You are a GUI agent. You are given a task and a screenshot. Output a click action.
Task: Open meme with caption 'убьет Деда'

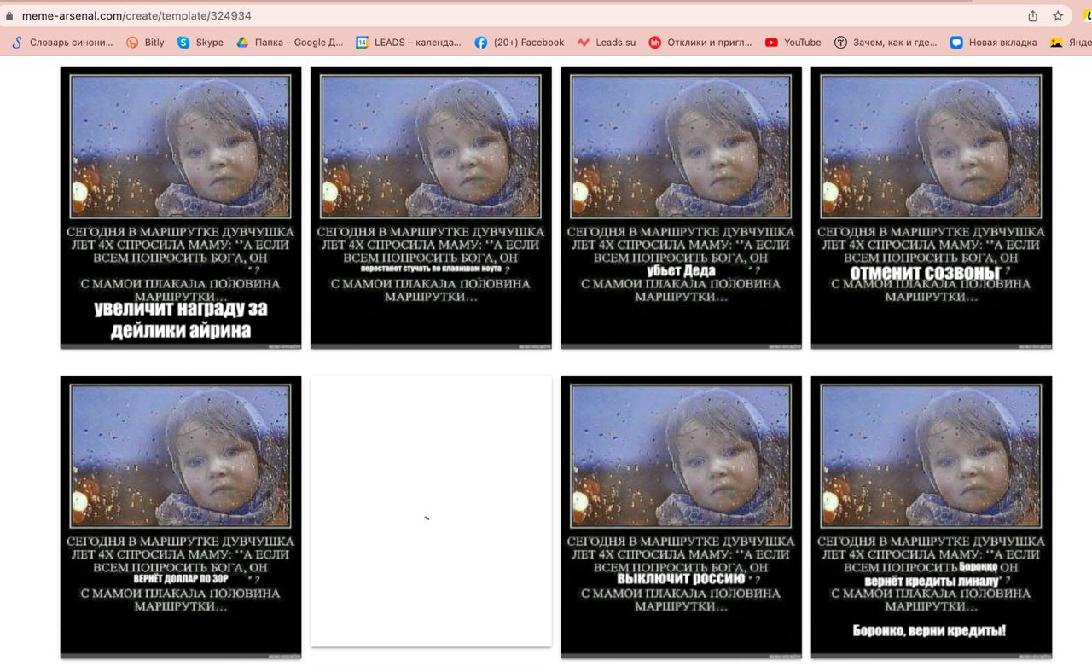pos(681,207)
